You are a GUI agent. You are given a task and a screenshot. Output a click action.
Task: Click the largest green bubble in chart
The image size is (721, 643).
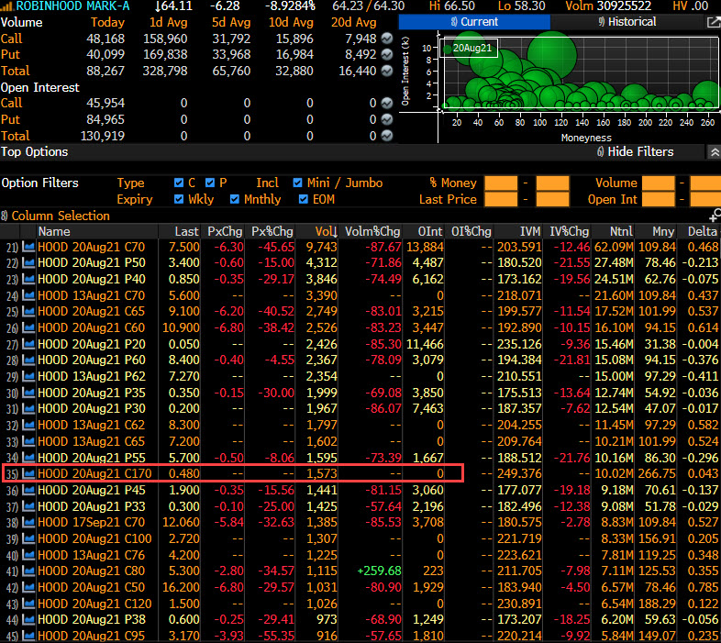[x=552, y=55]
